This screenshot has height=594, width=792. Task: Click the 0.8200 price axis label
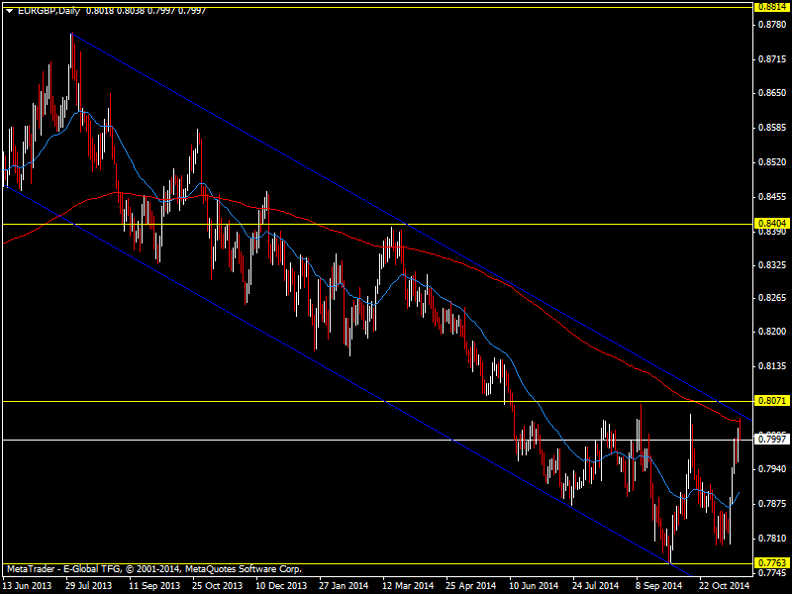tap(773, 332)
